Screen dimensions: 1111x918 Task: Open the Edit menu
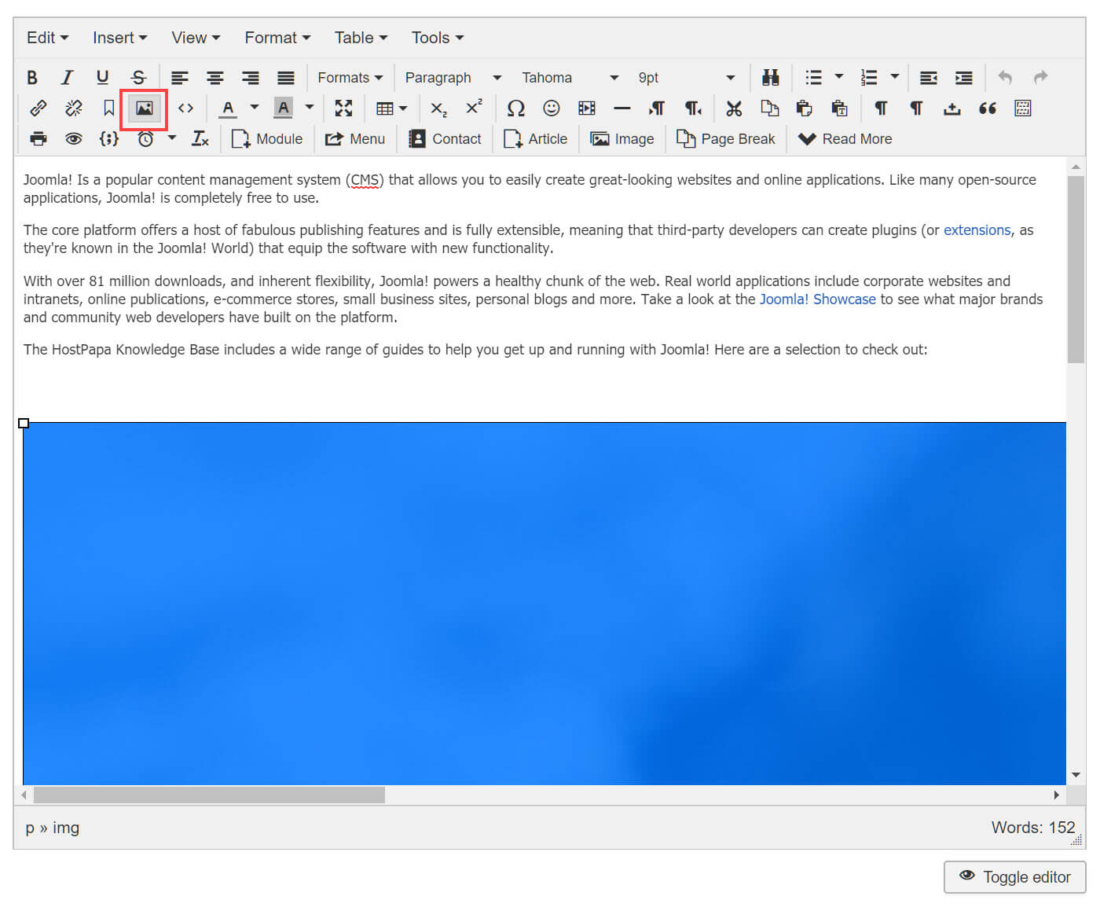click(x=47, y=38)
